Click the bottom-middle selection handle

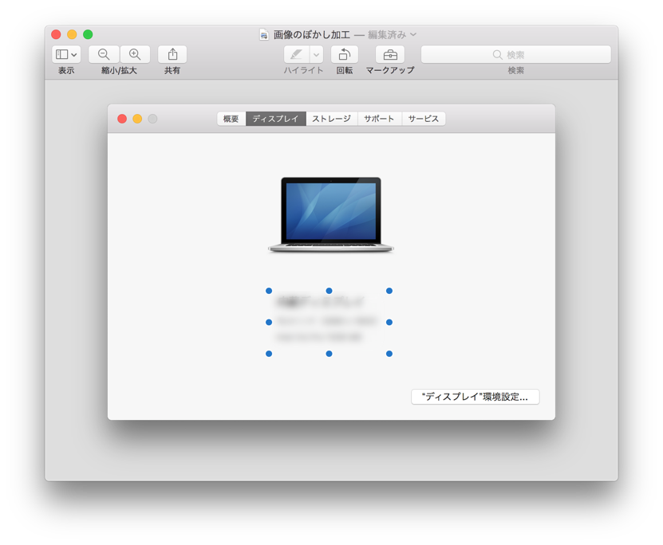point(329,354)
